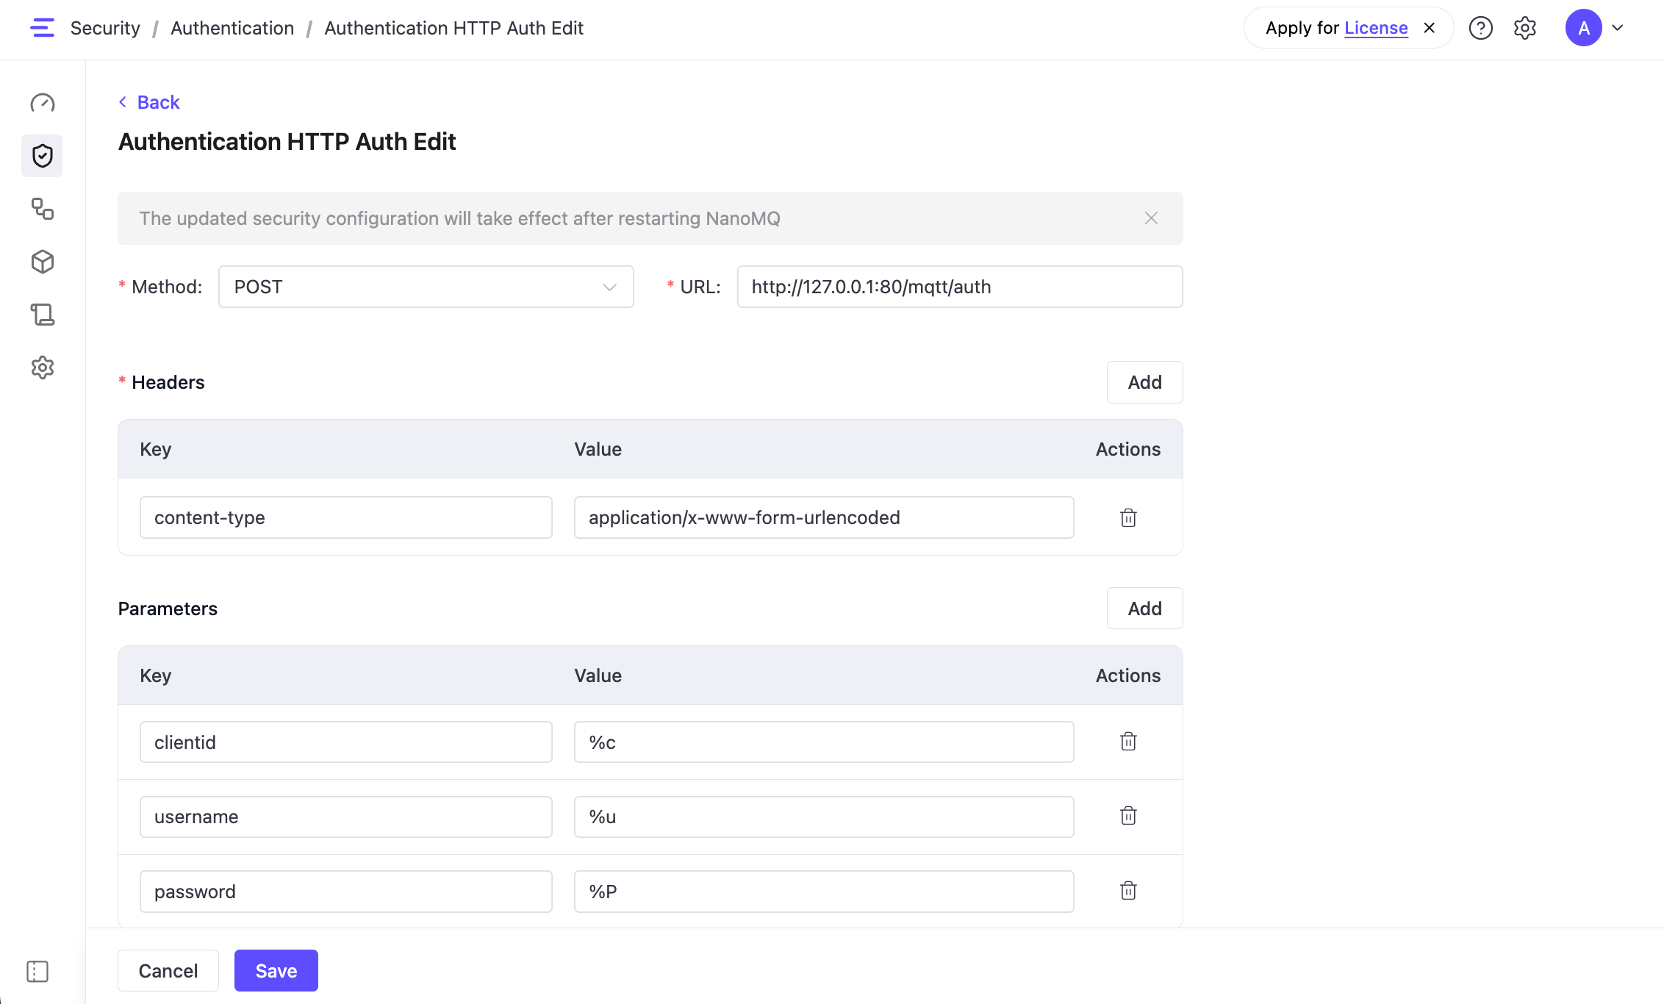Image resolution: width=1664 pixels, height=1004 pixels.
Task: Delete the content-type header row
Action: [1128, 517]
